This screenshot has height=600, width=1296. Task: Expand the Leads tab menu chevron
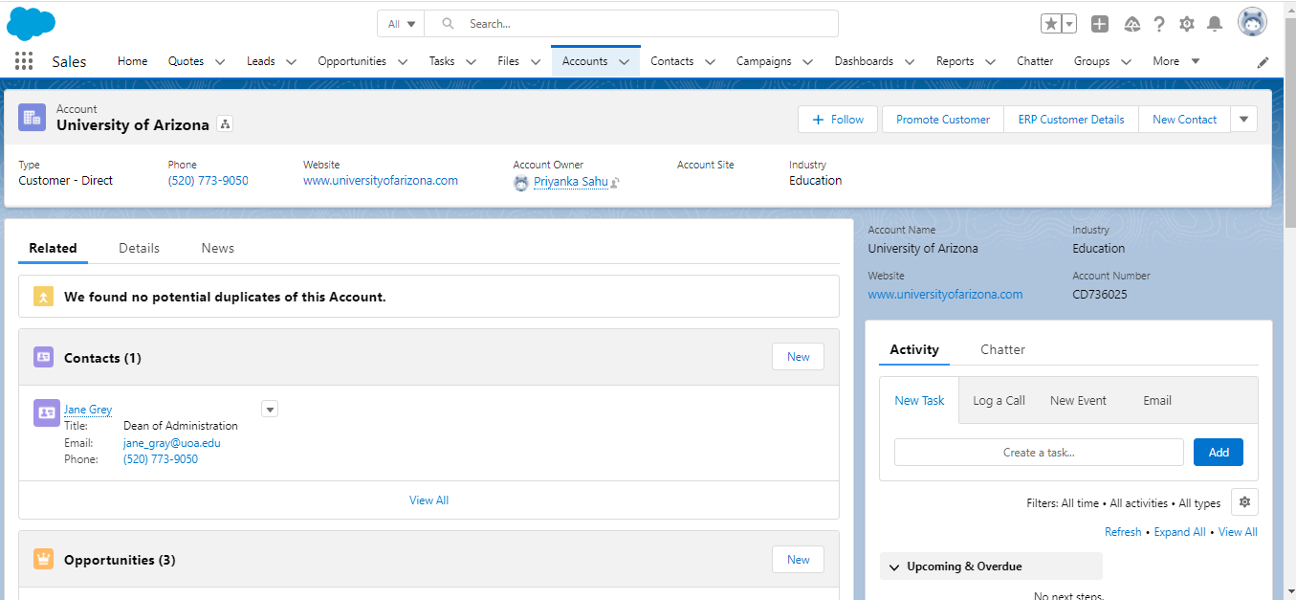(x=291, y=62)
